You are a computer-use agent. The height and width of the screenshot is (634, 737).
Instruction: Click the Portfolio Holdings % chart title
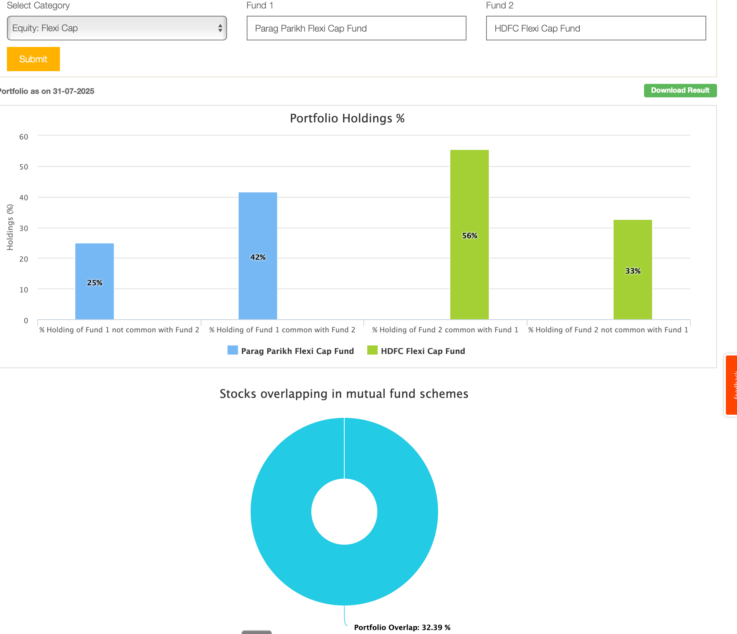(347, 118)
